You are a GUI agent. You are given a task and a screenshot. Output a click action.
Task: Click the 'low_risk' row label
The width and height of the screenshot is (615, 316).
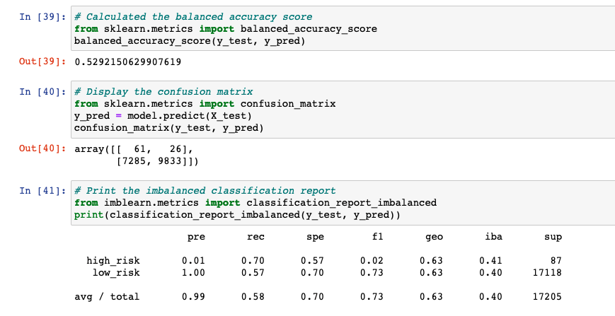click(x=116, y=273)
